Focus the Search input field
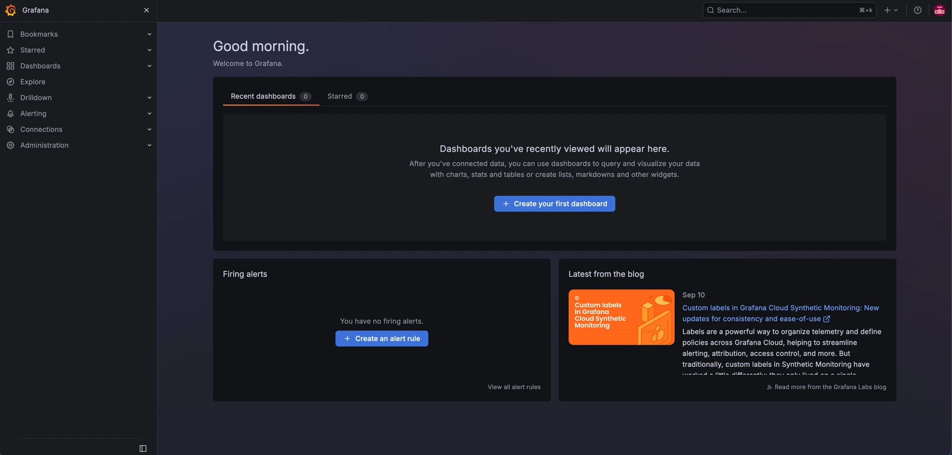Image resolution: width=952 pixels, height=455 pixels. [x=789, y=10]
